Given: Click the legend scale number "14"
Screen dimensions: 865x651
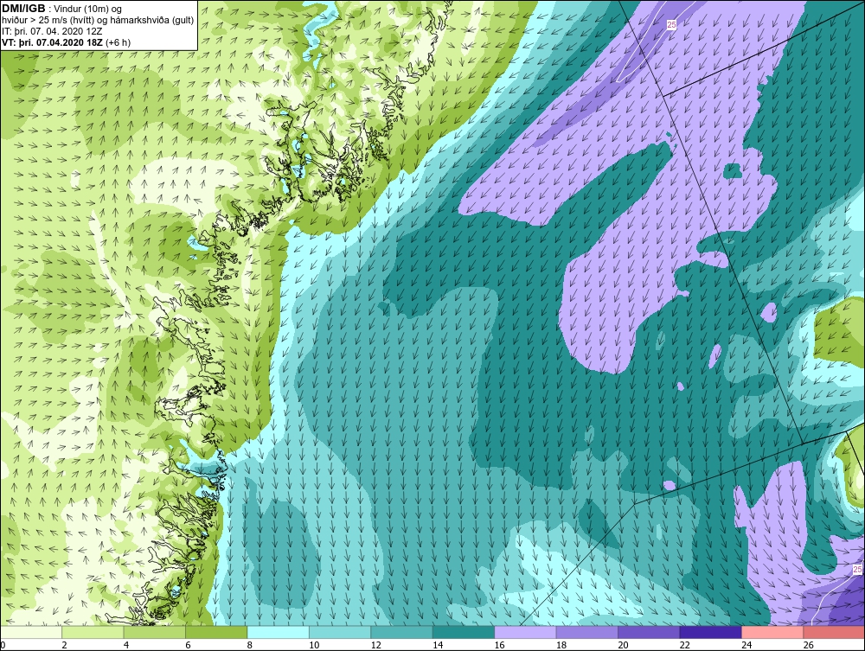Looking at the screenshot, I should tap(437, 645).
